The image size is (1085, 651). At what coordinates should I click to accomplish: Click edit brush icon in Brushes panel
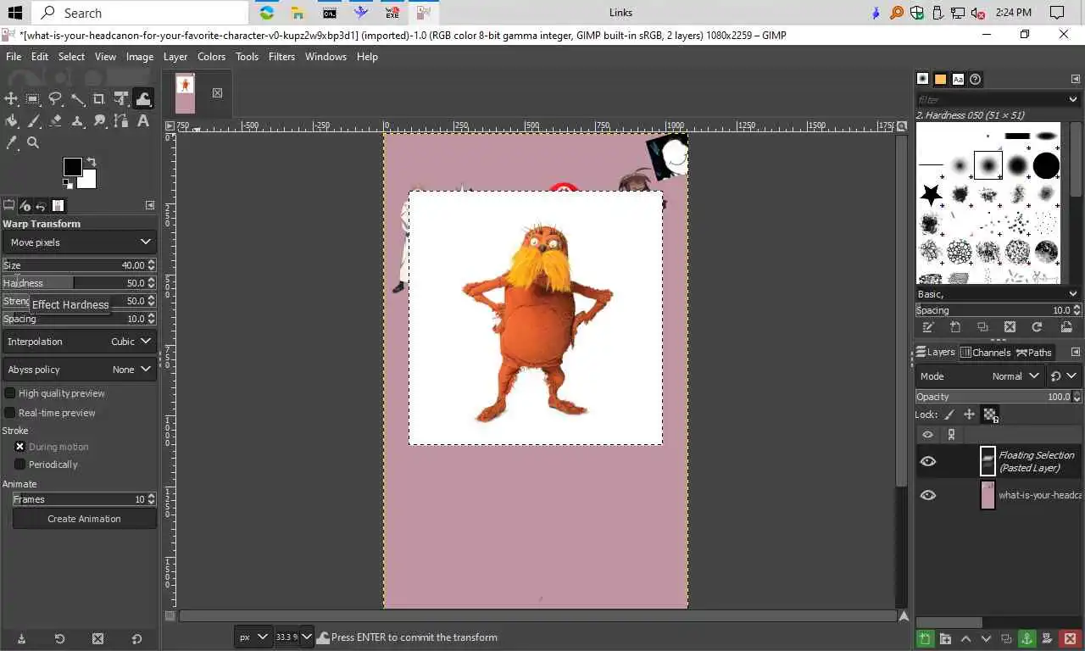(x=928, y=327)
